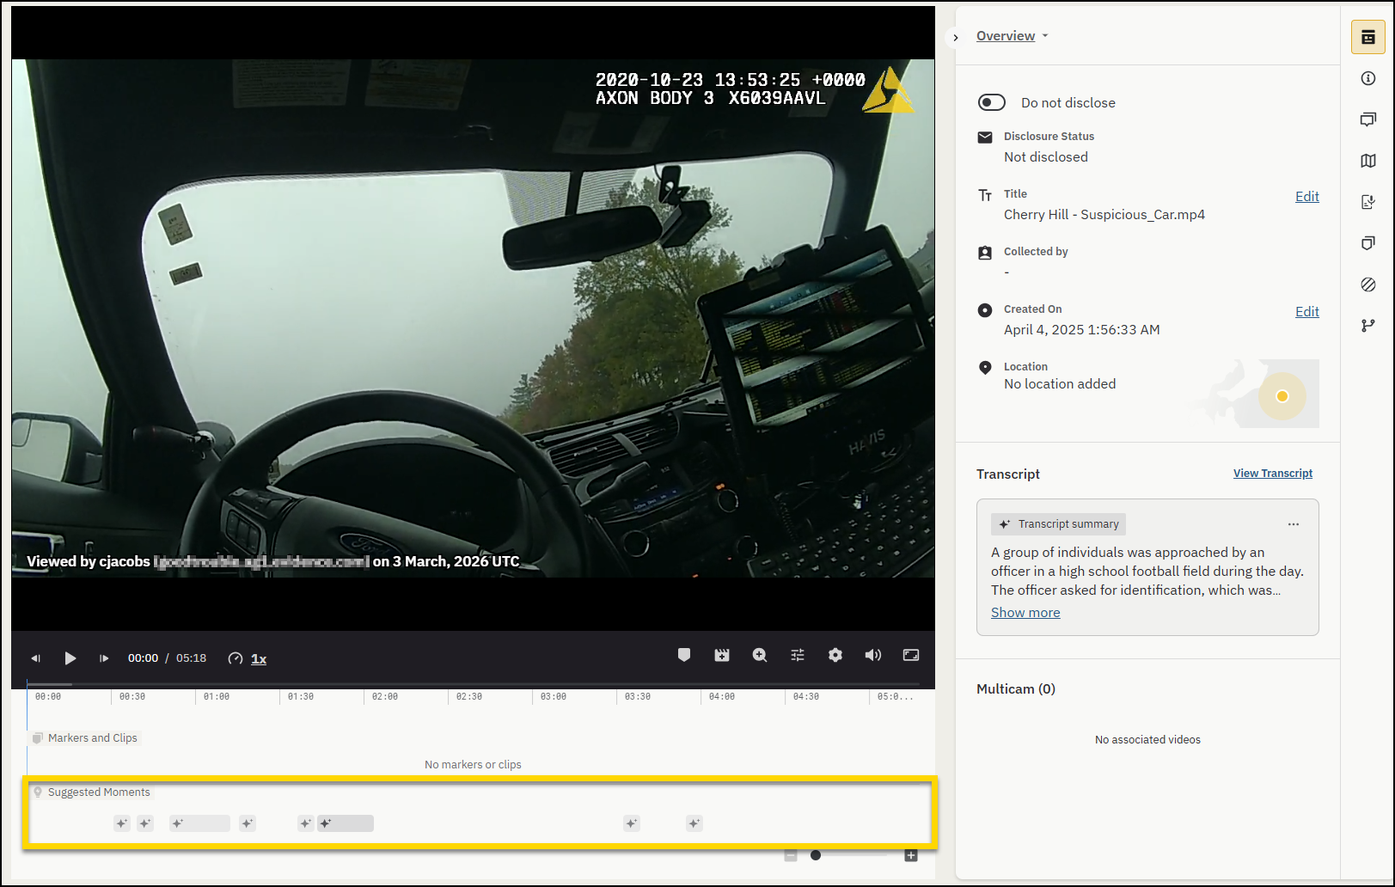Select the overview panel tab in sidebar

click(x=1368, y=37)
